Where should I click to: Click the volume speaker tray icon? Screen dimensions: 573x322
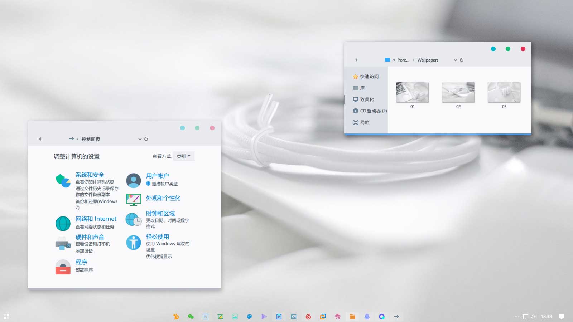(x=533, y=317)
